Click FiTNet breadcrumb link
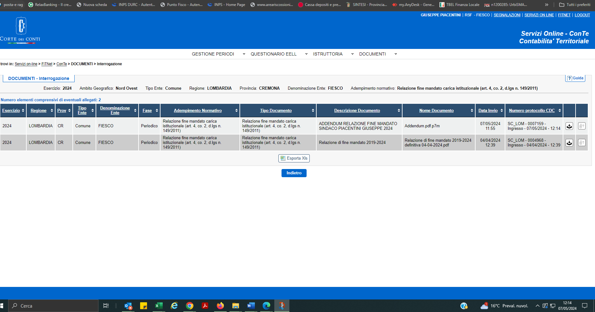Screen dimensions: 595x312 47,64
